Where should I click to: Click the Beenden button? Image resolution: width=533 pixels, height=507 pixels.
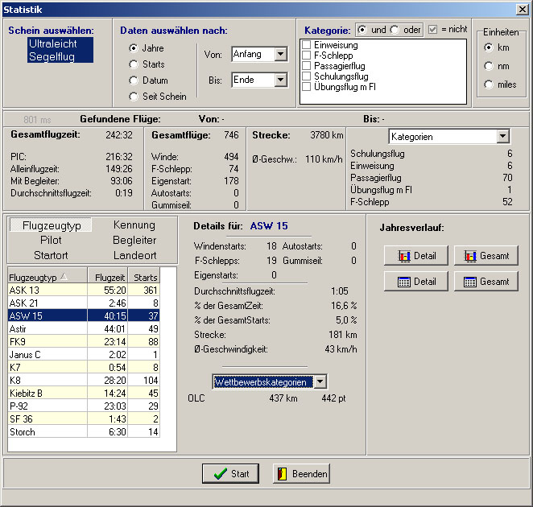pyautogui.click(x=301, y=473)
